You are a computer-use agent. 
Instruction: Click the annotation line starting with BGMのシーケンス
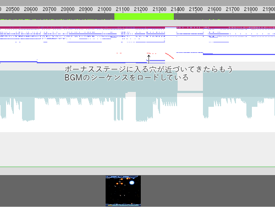tap(127, 78)
